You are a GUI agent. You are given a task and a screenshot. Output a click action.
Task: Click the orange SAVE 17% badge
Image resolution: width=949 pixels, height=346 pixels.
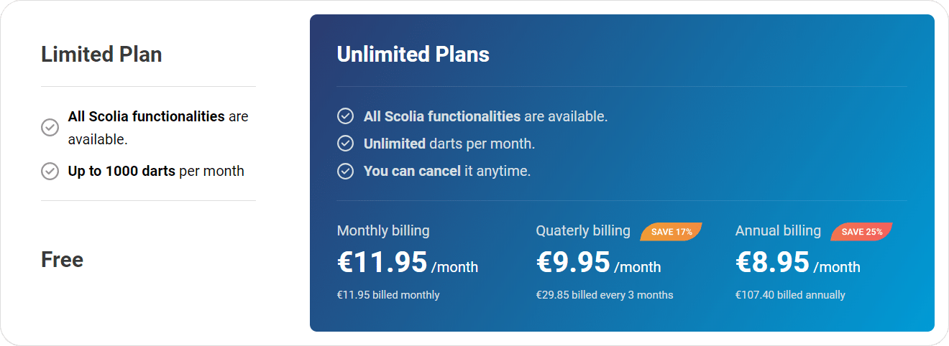click(671, 232)
